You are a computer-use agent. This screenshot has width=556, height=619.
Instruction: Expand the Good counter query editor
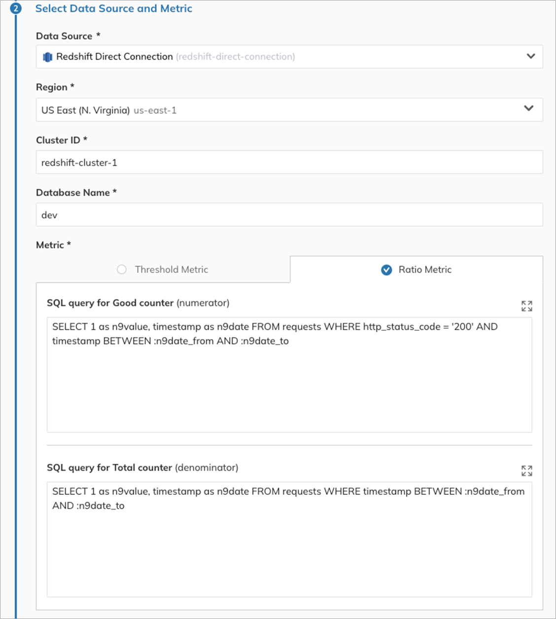[526, 306]
